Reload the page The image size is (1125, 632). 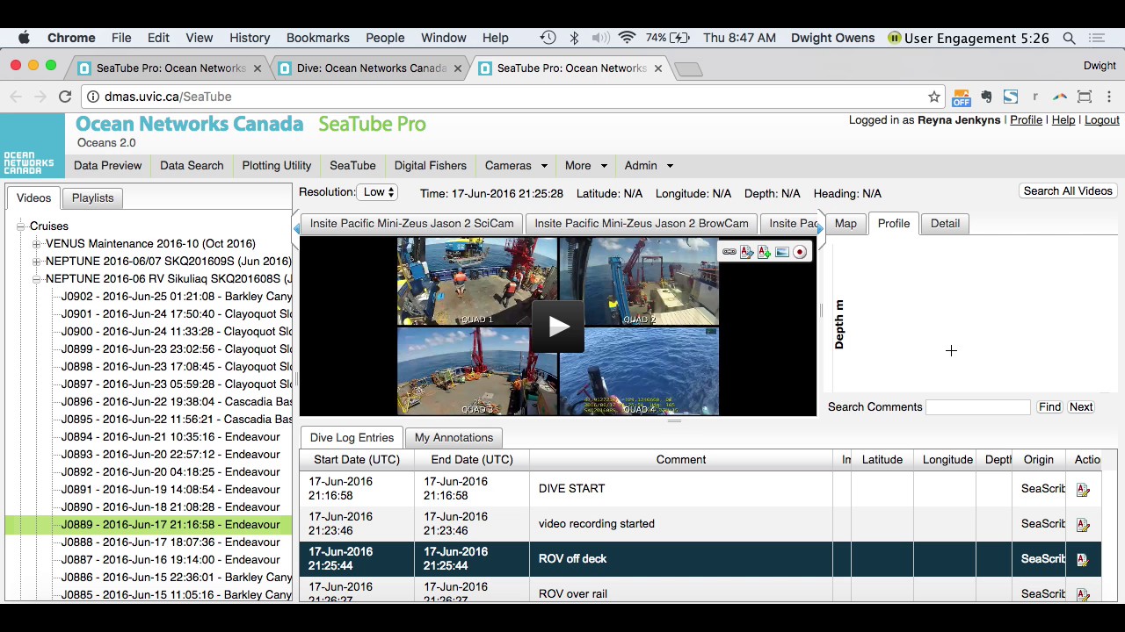coord(65,97)
